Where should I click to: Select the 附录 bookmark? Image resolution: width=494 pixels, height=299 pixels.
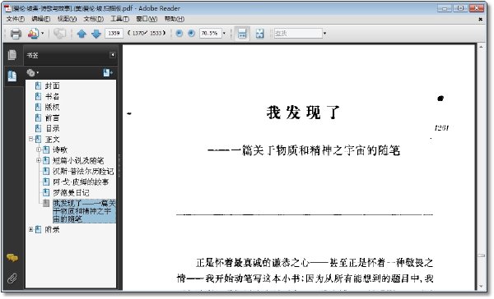pos(53,229)
